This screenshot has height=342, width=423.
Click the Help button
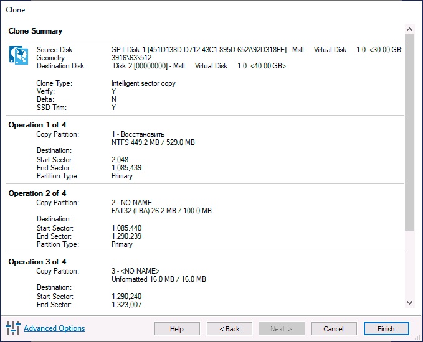coord(177,329)
